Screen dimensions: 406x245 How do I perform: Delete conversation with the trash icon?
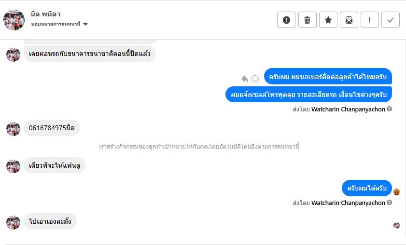[307, 20]
